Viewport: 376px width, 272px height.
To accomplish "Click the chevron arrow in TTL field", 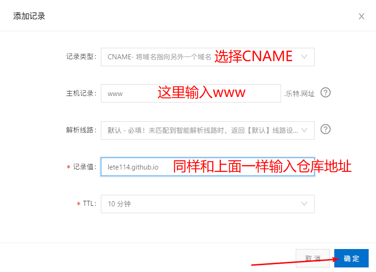I will [304, 204].
